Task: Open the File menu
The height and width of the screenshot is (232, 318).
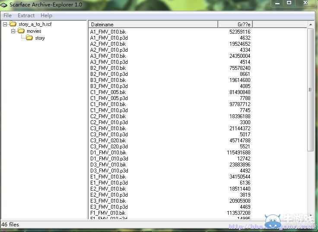Action: point(7,16)
